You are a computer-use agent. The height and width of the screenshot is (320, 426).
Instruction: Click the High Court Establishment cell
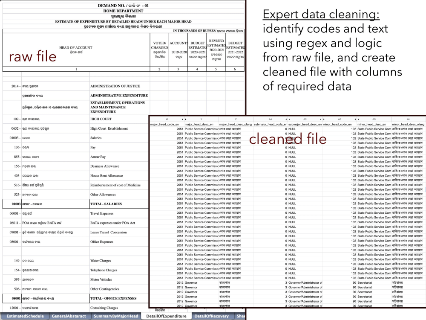(x=120, y=128)
